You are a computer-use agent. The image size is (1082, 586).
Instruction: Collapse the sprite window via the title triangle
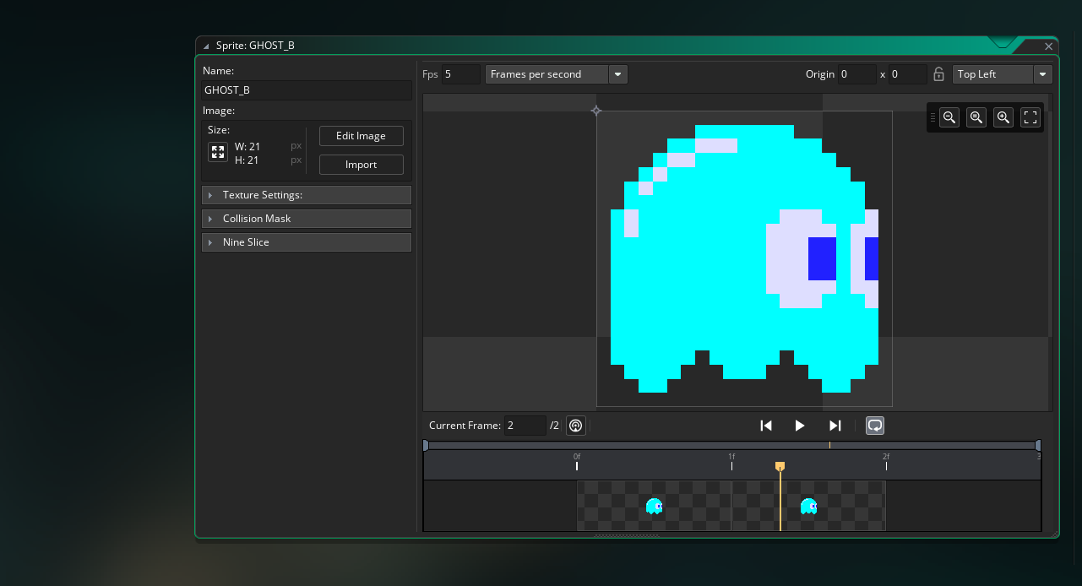pos(206,46)
